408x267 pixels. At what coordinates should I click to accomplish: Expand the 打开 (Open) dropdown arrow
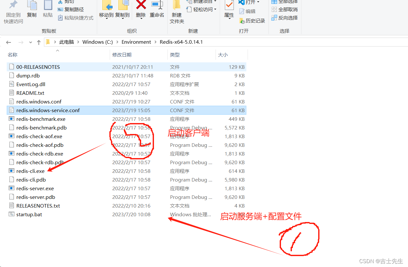click(258, 2)
